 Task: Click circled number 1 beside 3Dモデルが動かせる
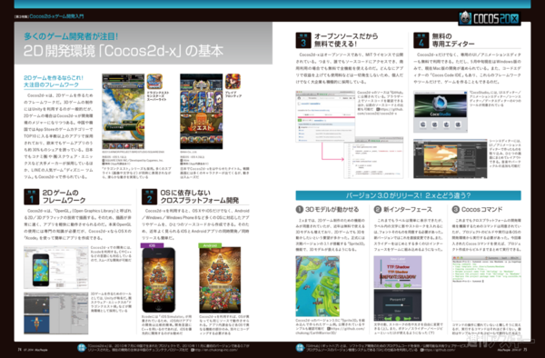pos(299,209)
